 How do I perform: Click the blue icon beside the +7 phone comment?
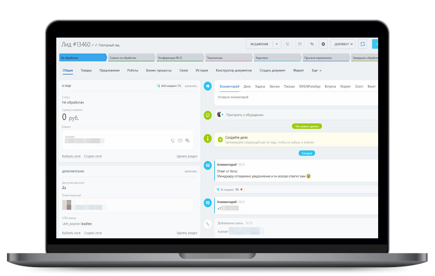tap(207, 203)
